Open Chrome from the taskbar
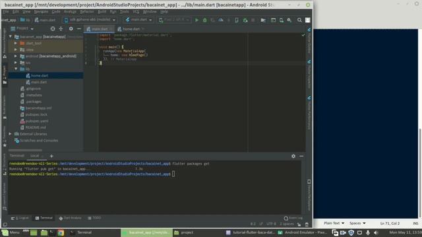Viewport: 422px width, 237px height. click(61, 232)
